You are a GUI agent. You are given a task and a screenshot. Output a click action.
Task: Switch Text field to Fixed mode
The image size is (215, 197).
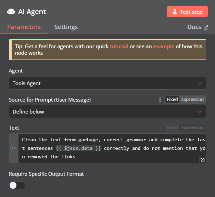coord(172,128)
